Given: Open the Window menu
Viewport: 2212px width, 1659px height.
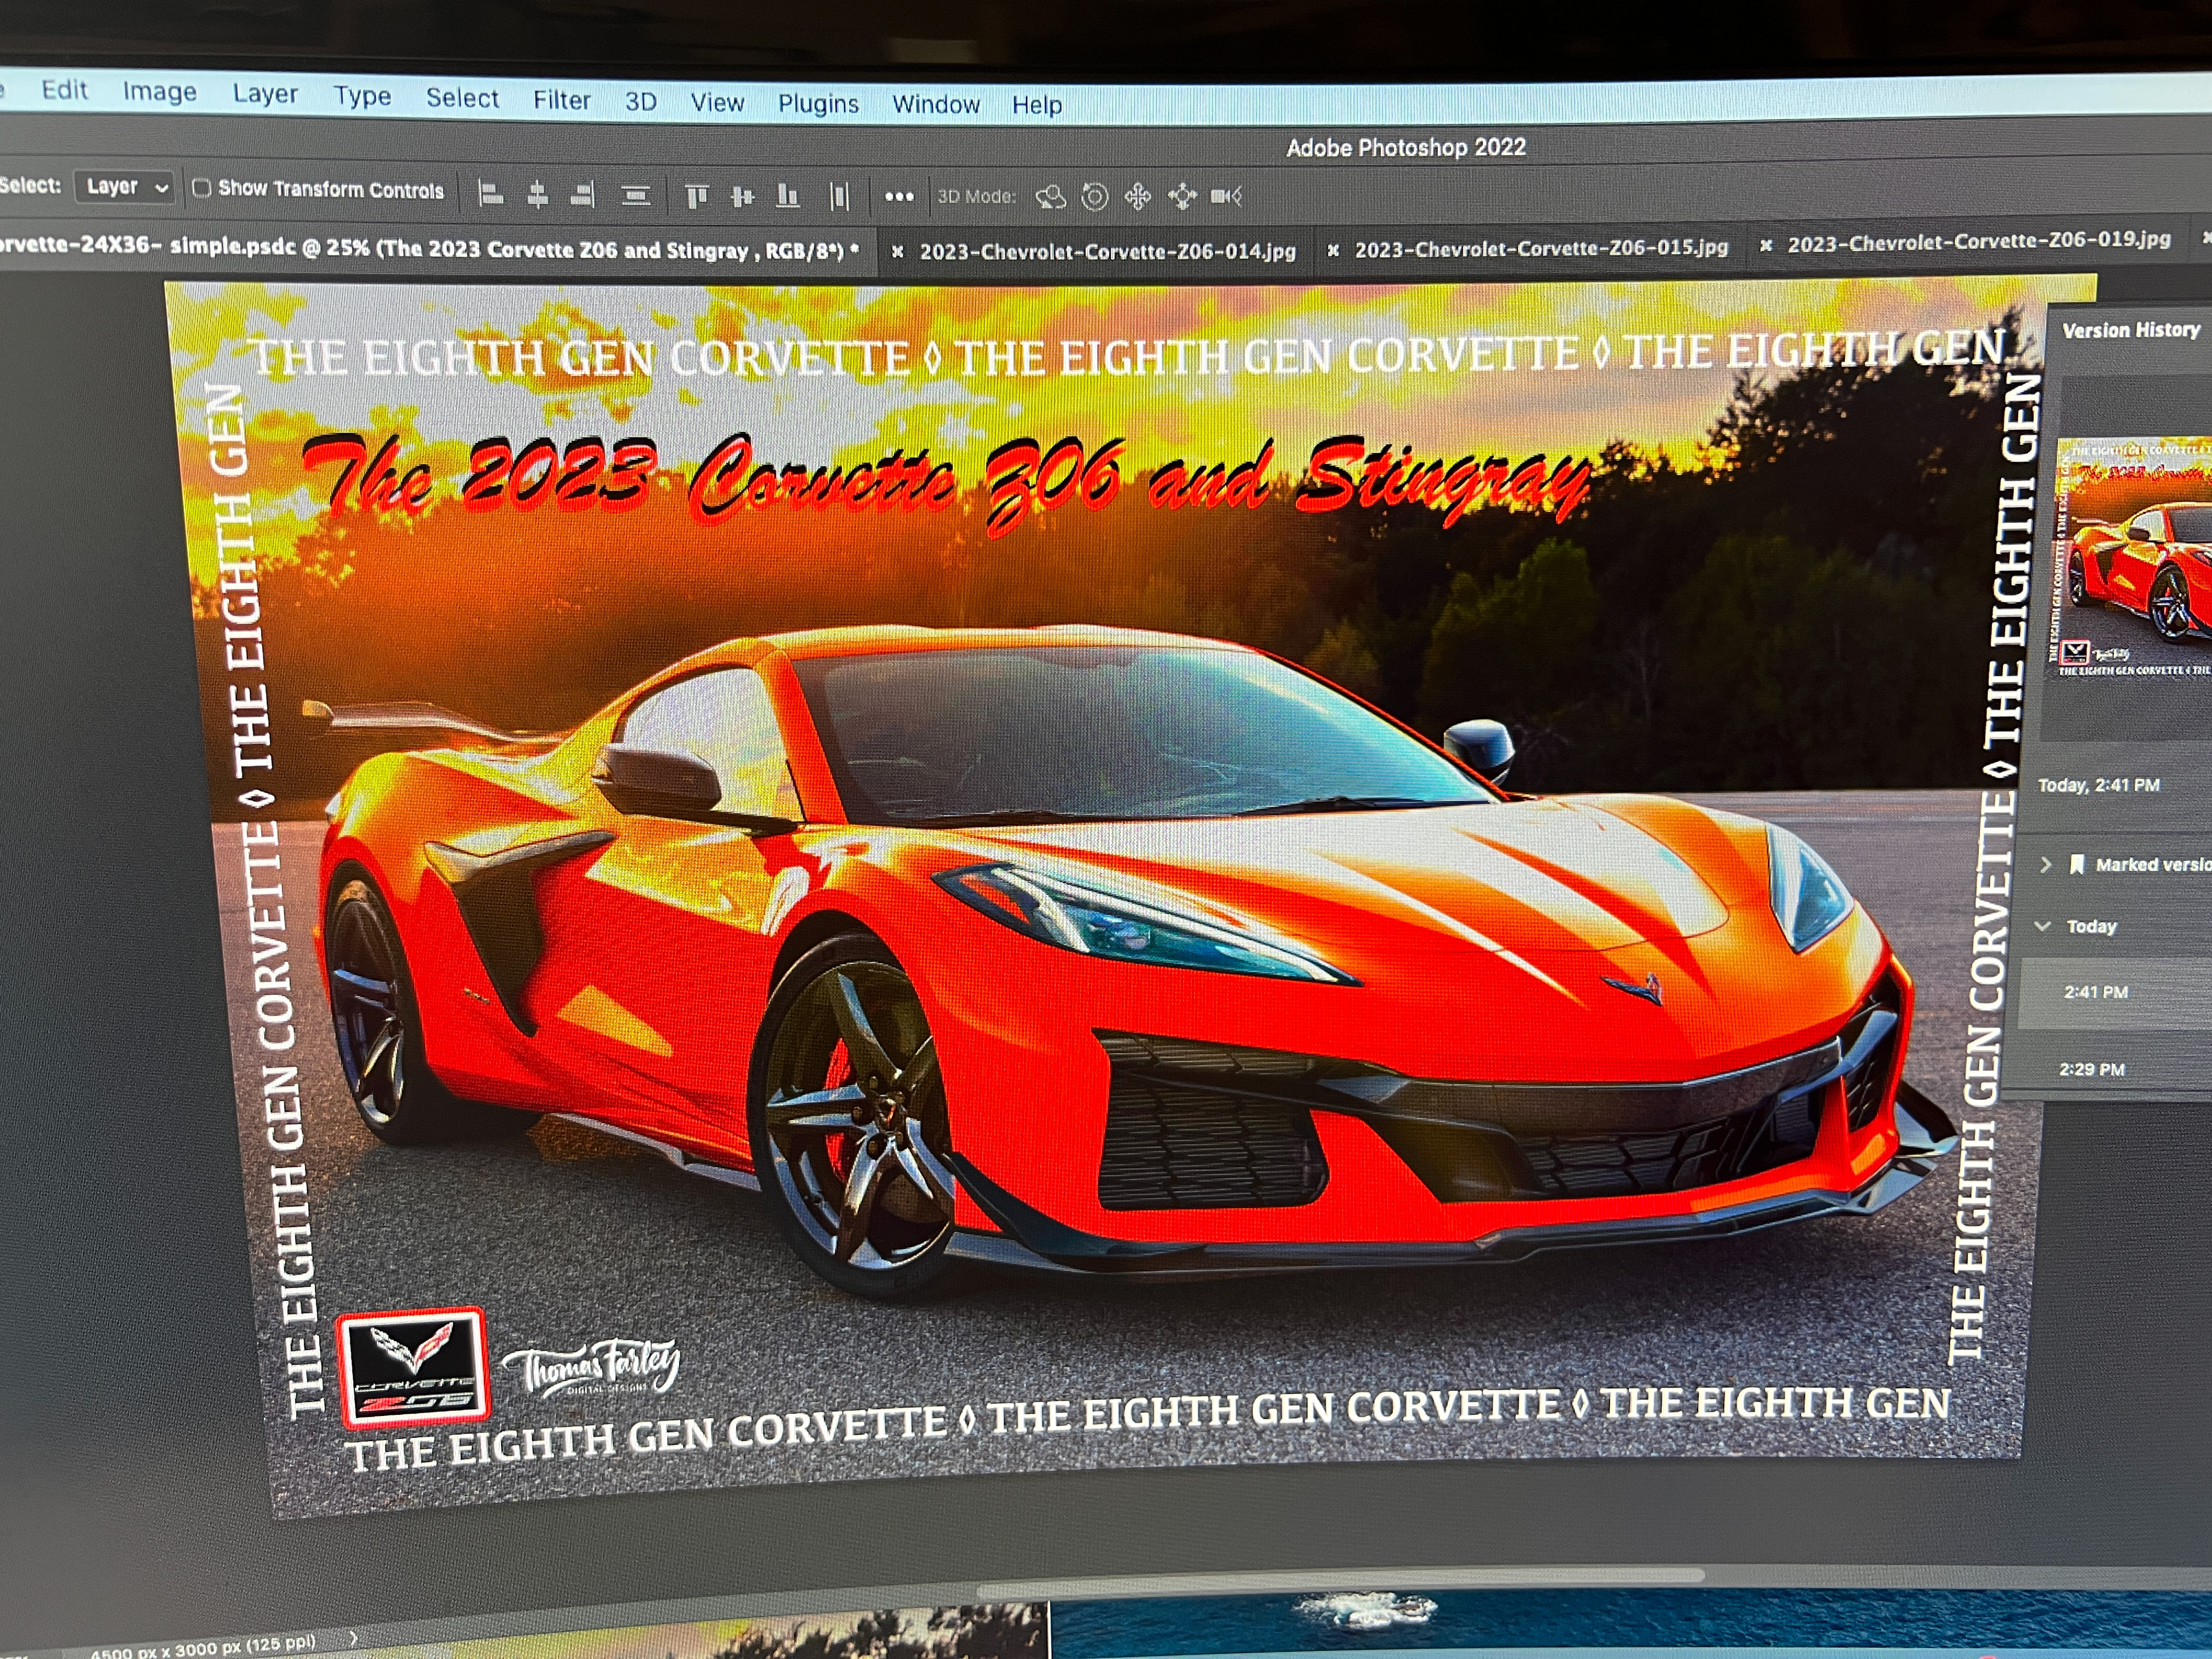Looking at the screenshot, I should coord(936,105).
